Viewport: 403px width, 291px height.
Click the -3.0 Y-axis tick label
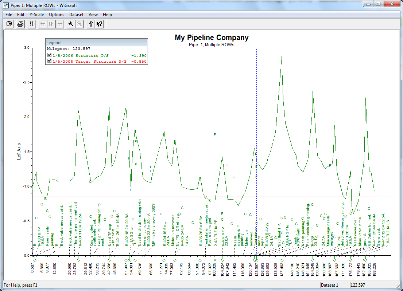tap(26, 48)
